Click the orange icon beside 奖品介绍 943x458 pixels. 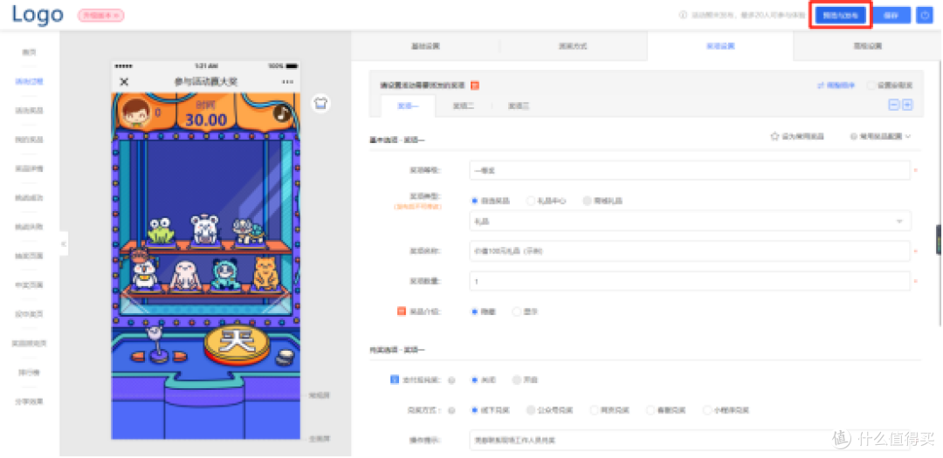(403, 312)
